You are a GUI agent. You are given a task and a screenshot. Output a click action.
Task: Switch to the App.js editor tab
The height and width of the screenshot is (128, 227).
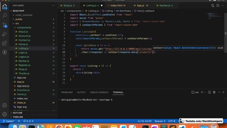click(x=140, y=6)
